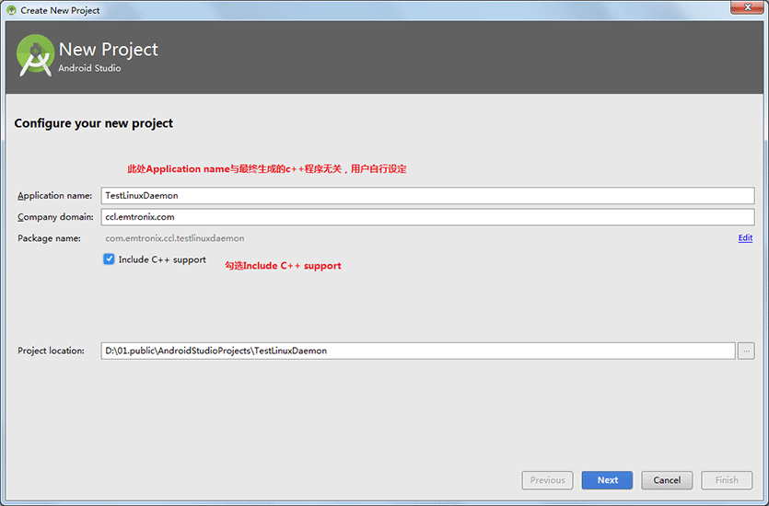
Task: Click the 'New Project' header title
Action: [x=109, y=50]
